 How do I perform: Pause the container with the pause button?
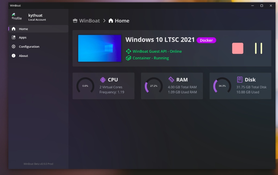(x=258, y=48)
